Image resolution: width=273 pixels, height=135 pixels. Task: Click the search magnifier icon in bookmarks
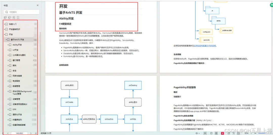click(x=7, y=12)
